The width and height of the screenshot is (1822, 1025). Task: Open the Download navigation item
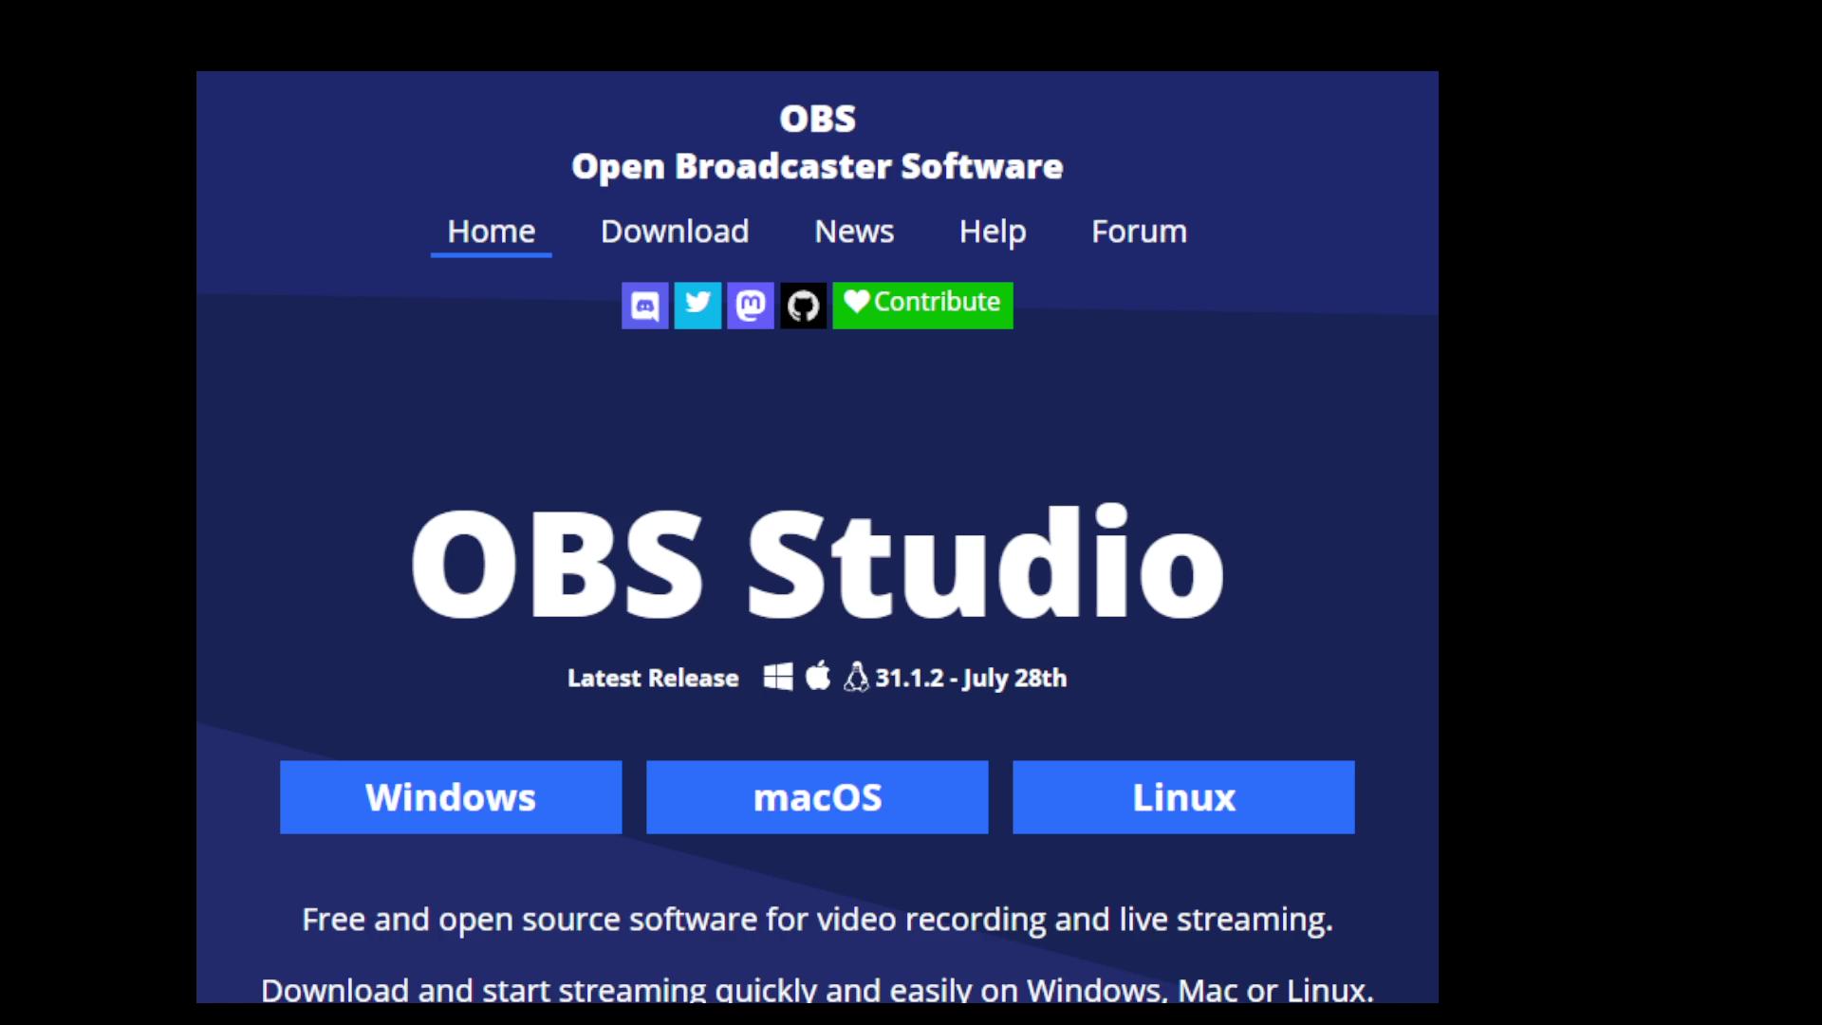[x=675, y=232]
